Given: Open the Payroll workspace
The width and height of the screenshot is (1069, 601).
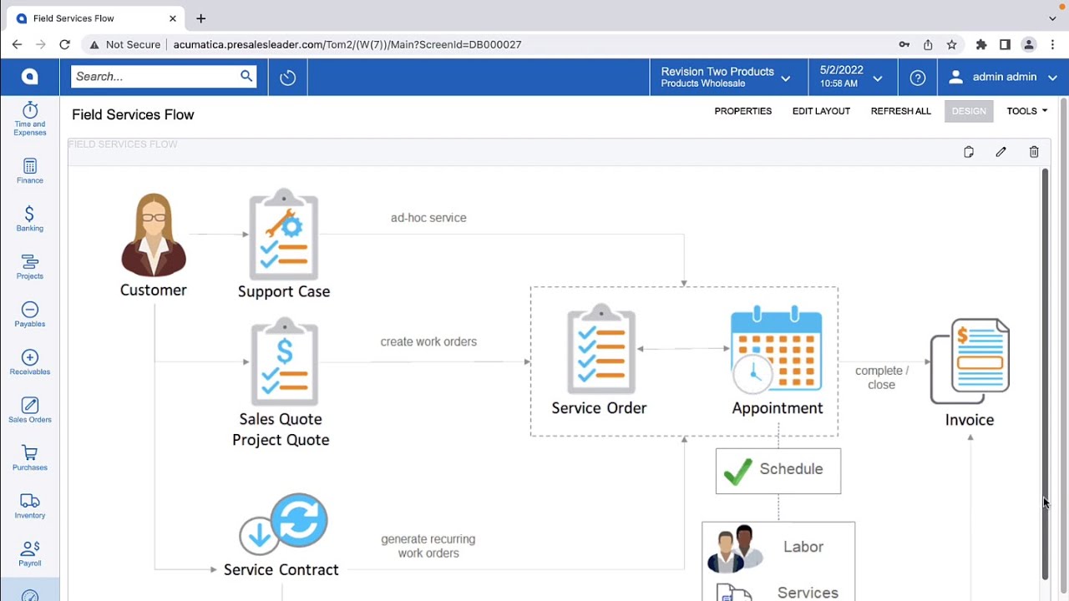Looking at the screenshot, I should [29, 553].
